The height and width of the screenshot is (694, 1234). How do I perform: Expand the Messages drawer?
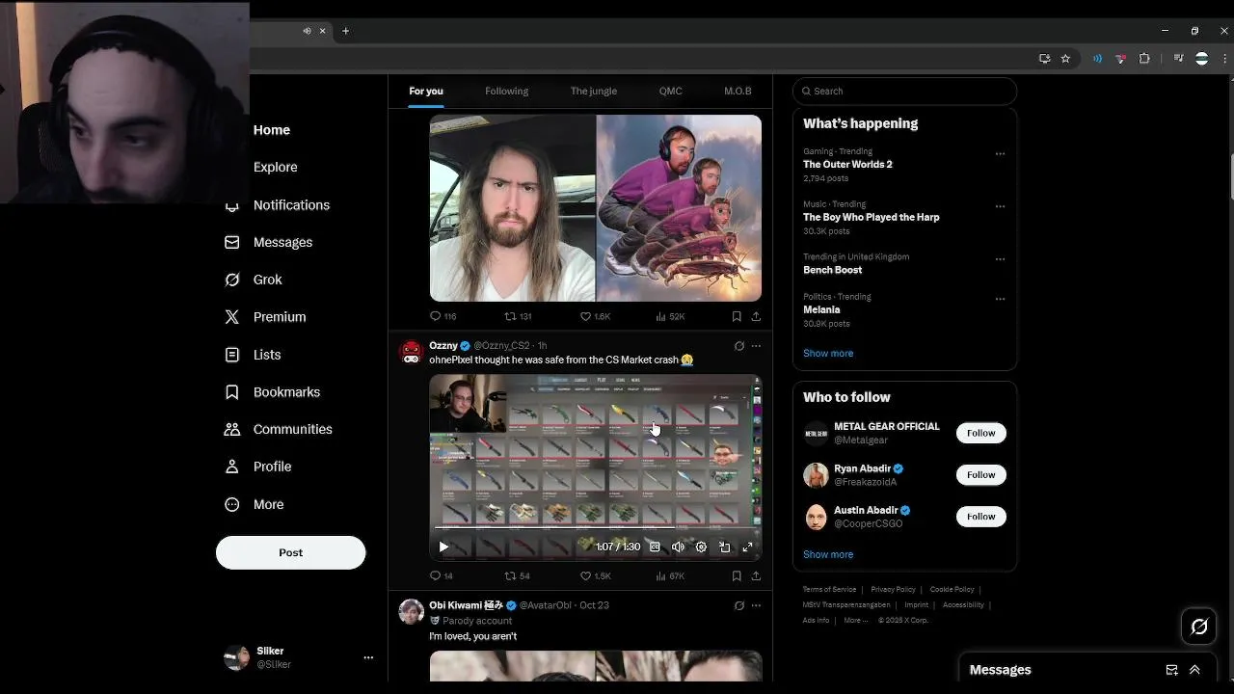coord(1194,670)
